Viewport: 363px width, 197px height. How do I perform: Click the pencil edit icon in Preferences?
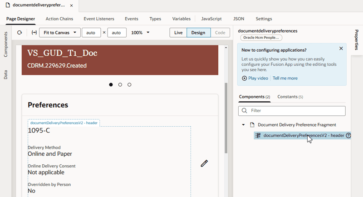pos(204,163)
